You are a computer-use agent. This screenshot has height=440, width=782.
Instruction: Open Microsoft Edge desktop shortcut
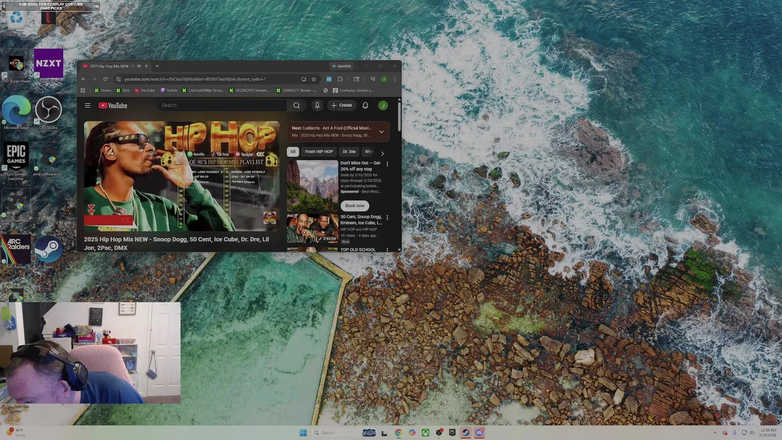[x=16, y=112]
